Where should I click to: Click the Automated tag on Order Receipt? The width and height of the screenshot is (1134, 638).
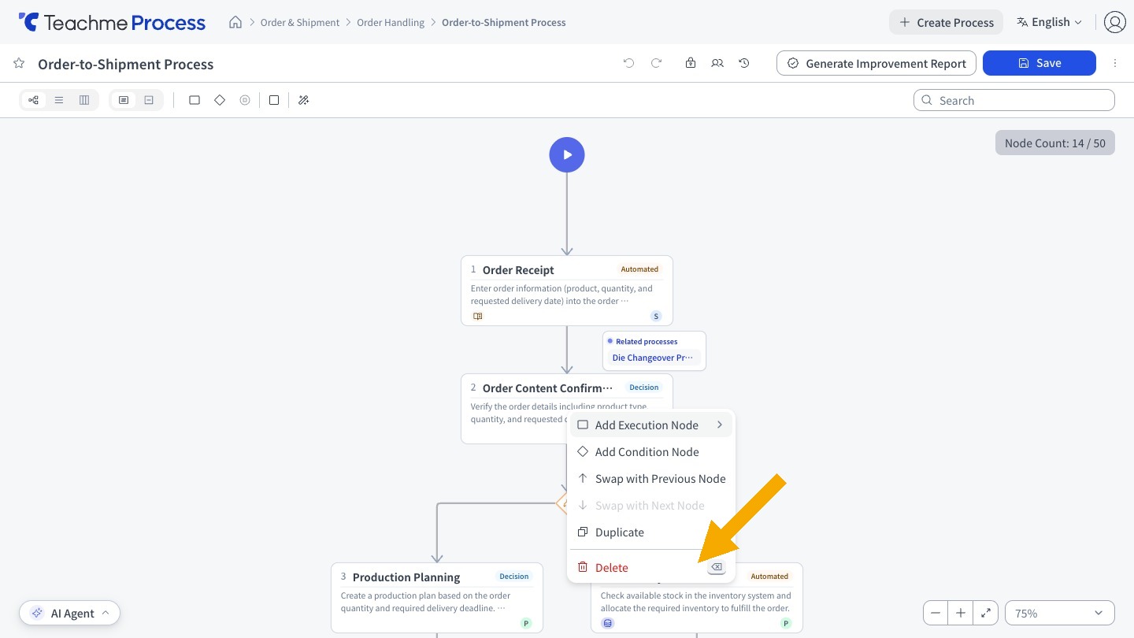pos(639,269)
